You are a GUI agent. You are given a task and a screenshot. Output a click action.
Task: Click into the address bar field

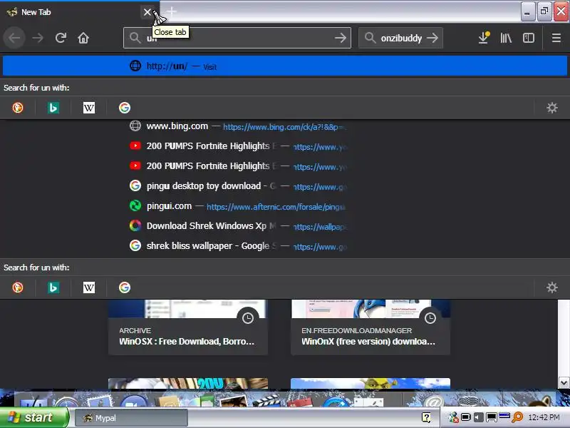click(237, 38)
